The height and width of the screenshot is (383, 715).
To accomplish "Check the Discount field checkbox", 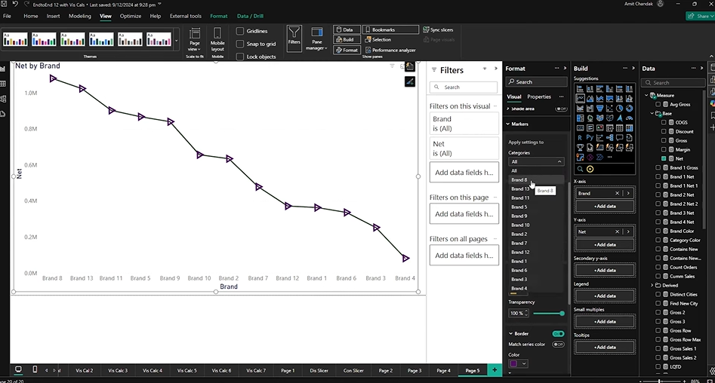I will (664, 132).
